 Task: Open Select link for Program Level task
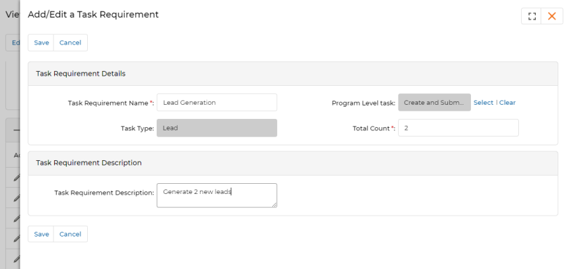point(483,103)
